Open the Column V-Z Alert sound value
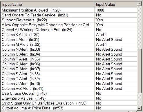 (x=116, y=88)
